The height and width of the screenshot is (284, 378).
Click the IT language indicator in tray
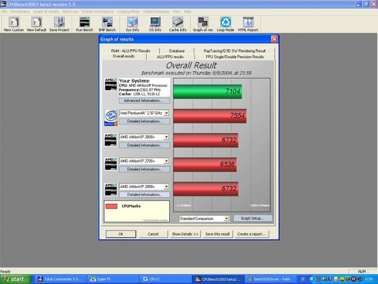coord(303,279)
